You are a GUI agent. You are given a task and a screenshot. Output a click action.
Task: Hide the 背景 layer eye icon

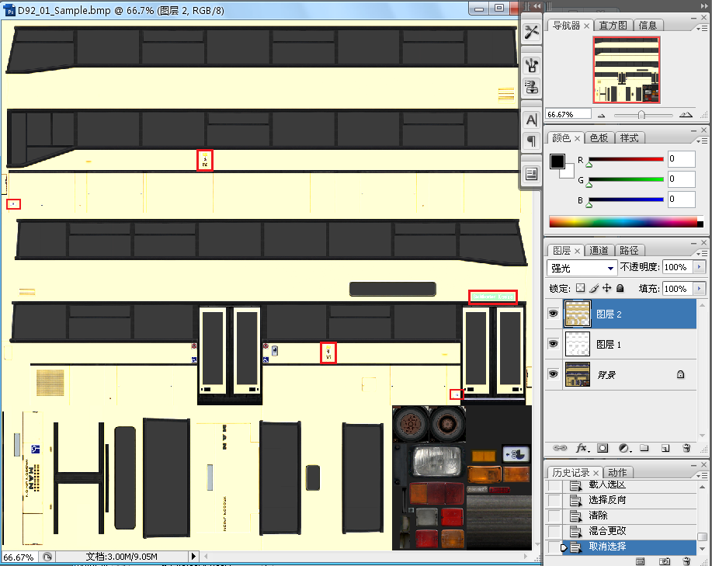point(553,374)
